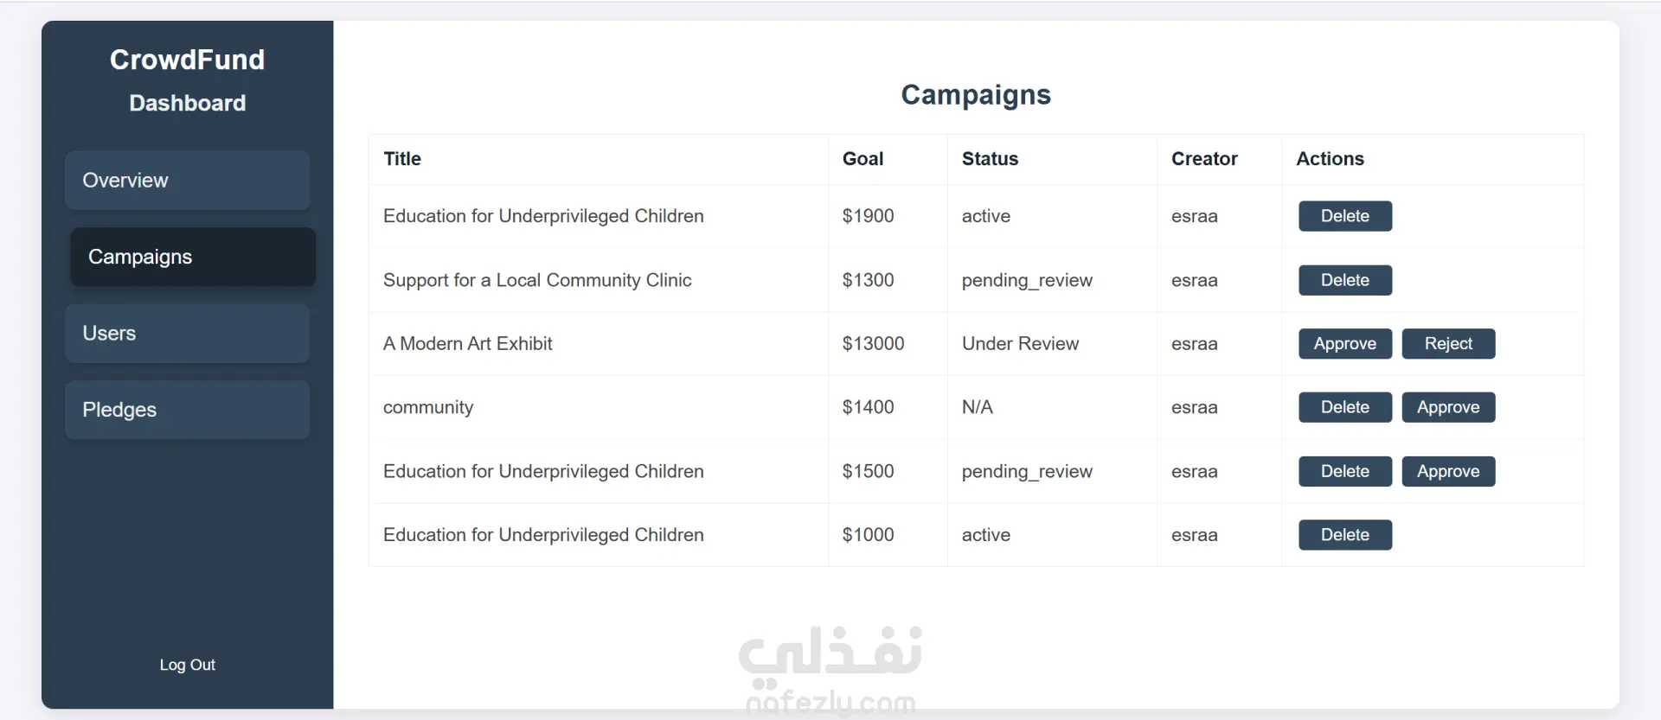Click the Goal column header
This screenshot has height=720, width=1661.
tap(863, 159)
